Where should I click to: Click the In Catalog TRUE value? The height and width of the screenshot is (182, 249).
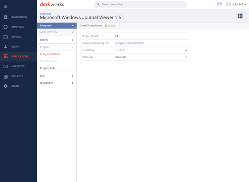(120, 50)
